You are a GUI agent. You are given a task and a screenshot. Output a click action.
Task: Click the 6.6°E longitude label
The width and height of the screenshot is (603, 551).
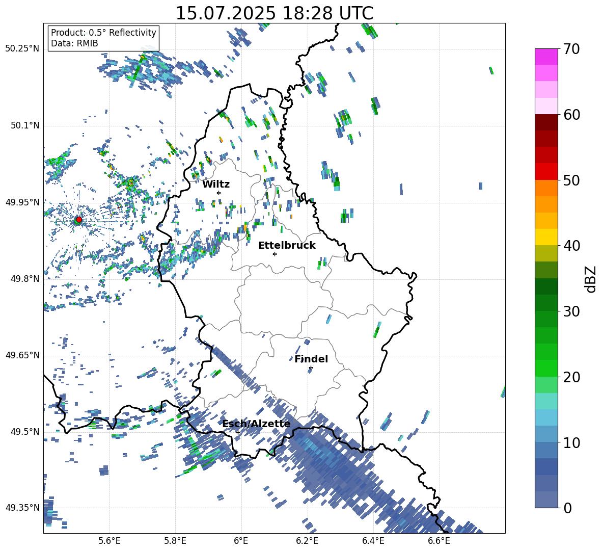click(x=439, y=541)
